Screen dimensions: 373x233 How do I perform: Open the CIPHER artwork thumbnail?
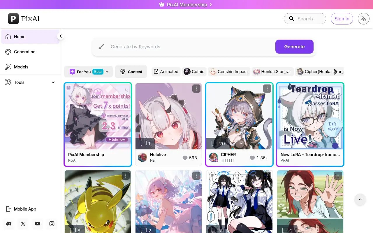[239, 116]
